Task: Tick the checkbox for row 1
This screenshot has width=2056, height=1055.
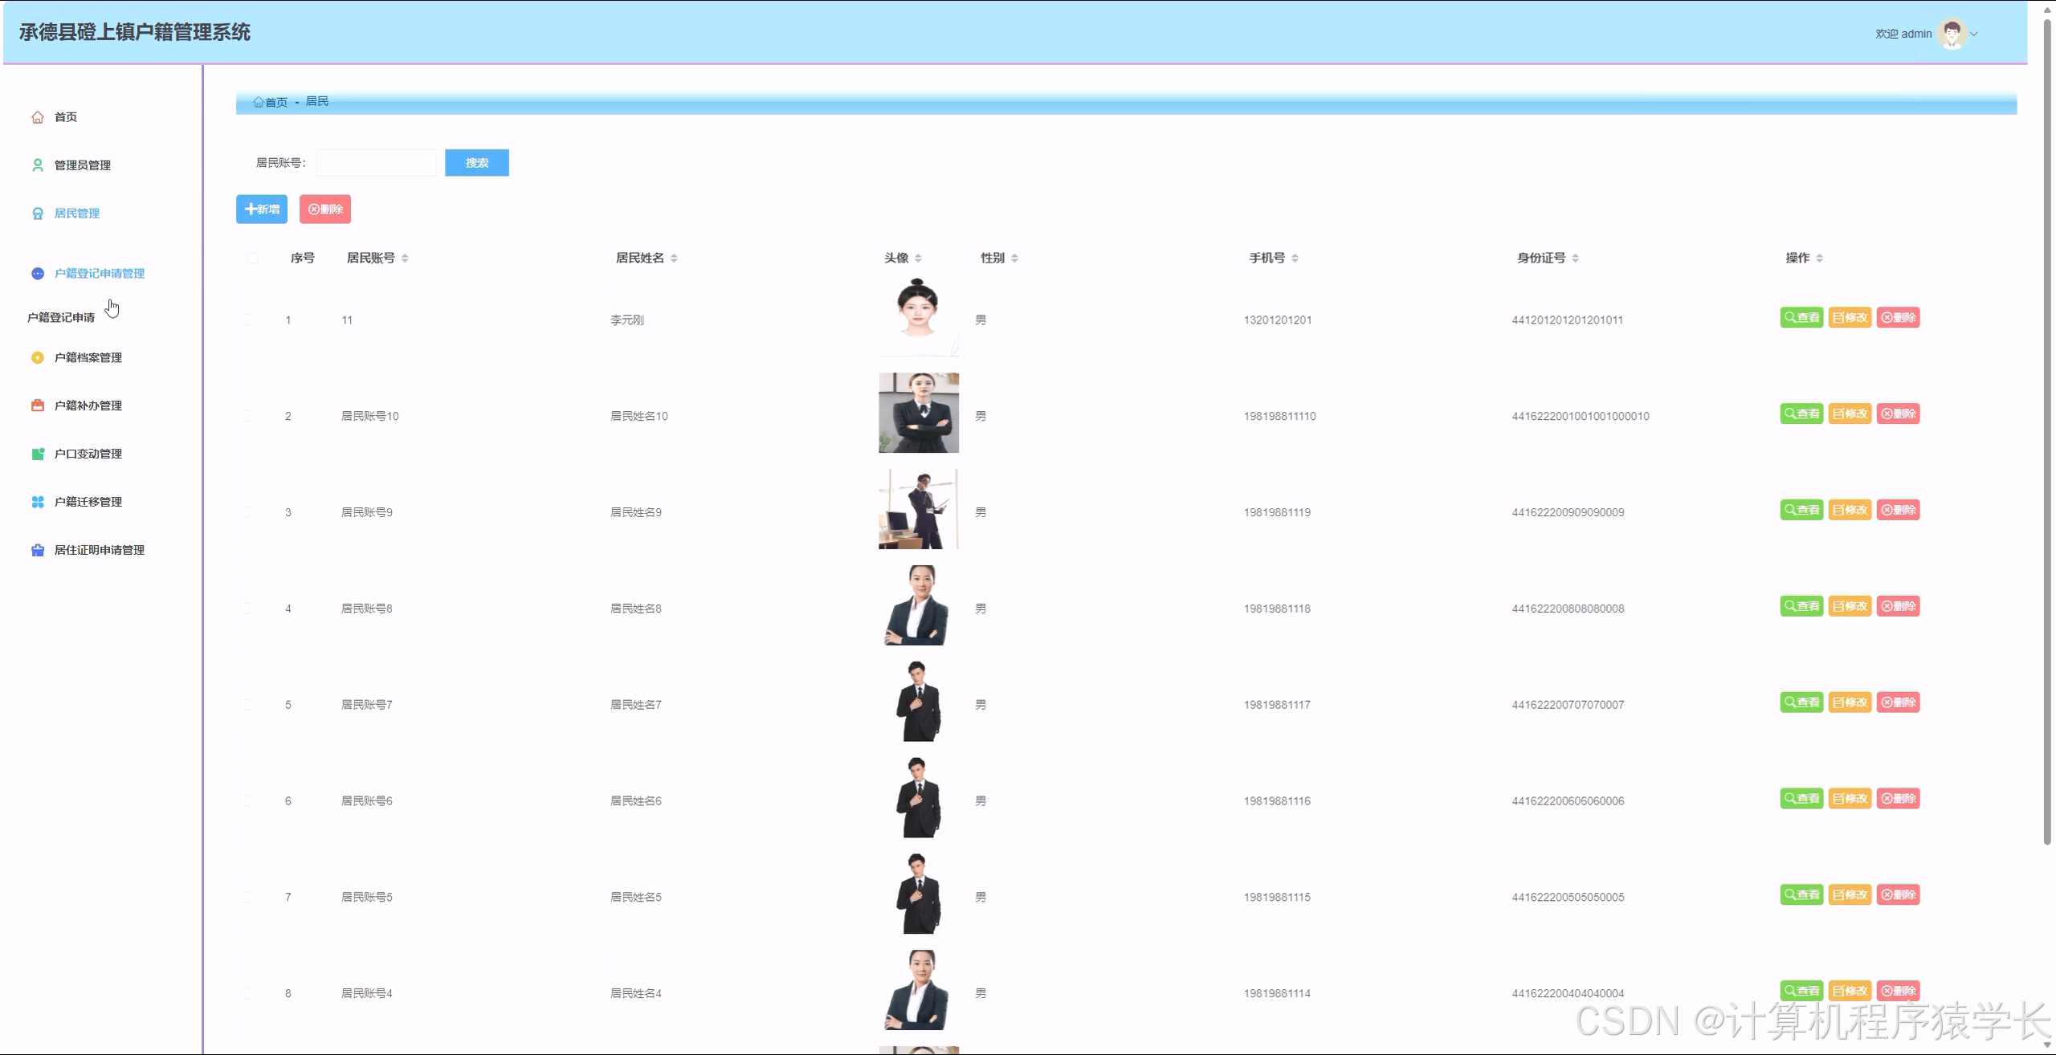Action: click(x=247, y=320)
